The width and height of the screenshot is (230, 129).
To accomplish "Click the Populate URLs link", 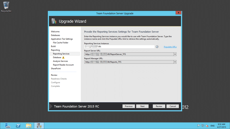I will 170,47.
